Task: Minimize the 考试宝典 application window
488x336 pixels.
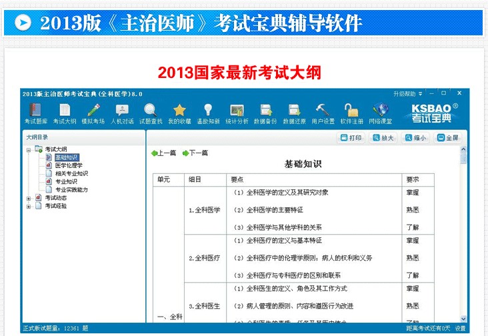Action: (x=431, y=93)
